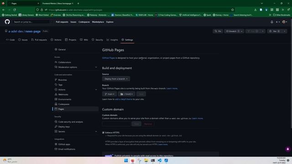Open the notifications bell
292x164 pixels.
click(272, 22)
